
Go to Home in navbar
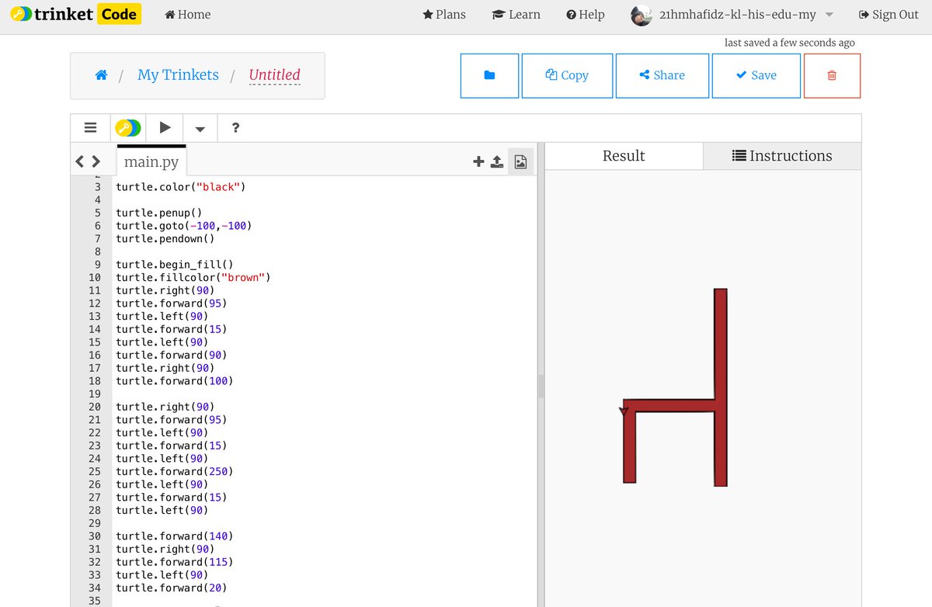point(188,14)
